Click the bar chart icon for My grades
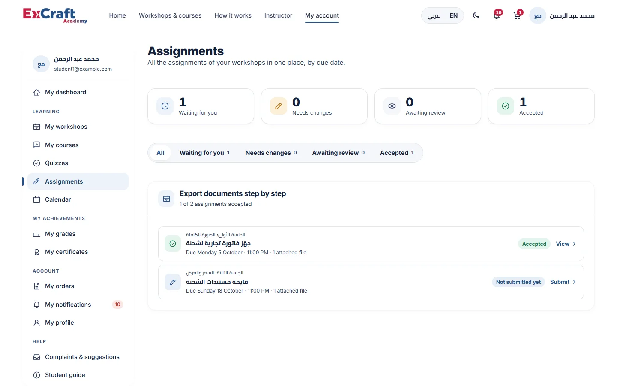The width and height of the screenshot is (617, 386). 37,234
